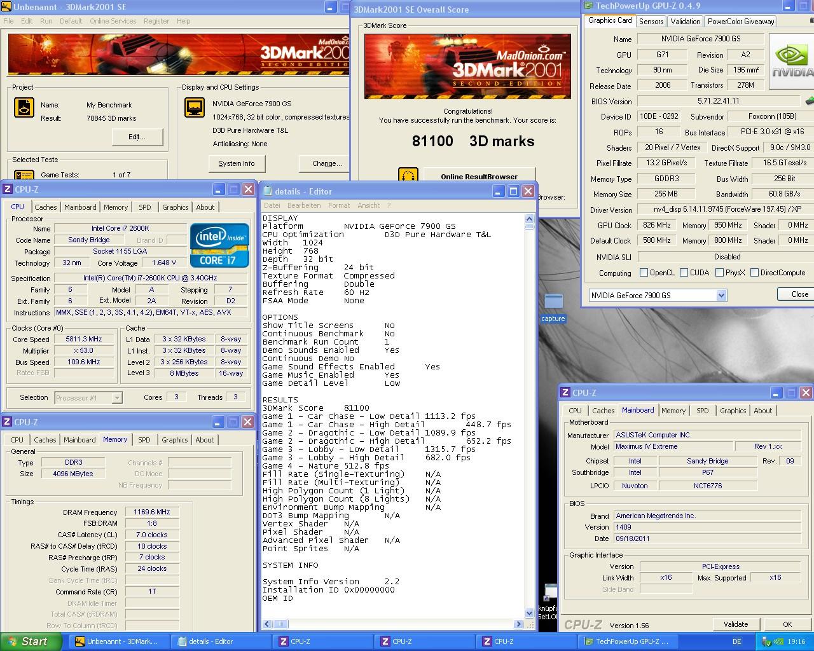The width and height of the screenshot is (814, 651).
Task: Click the taskbar clock showing 19:16
Action: pyautogui.click(x=796, y=641)
